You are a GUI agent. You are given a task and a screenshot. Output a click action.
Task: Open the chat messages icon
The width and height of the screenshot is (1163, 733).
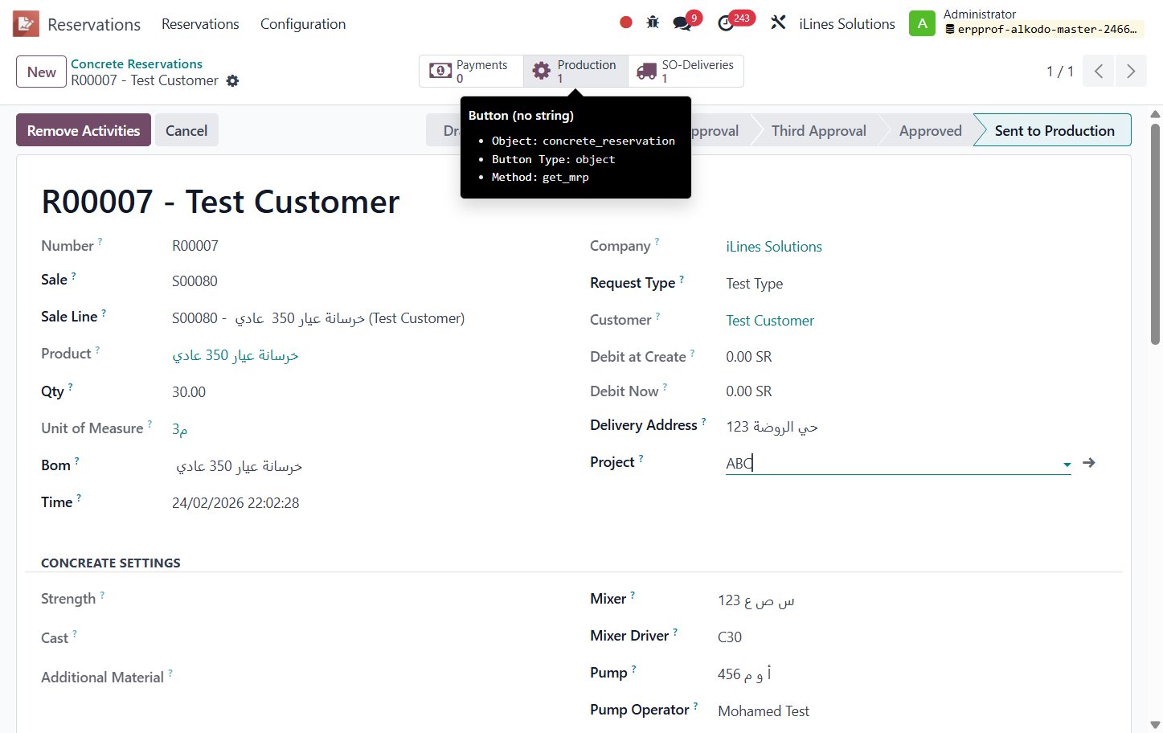coord(682,23)
